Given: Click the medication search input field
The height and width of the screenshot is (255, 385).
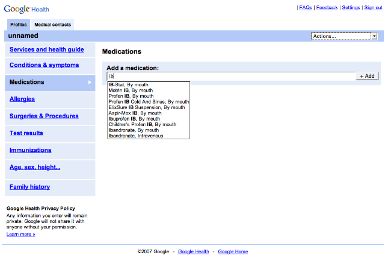Looking at the screenshot, I should click(231, 77).
